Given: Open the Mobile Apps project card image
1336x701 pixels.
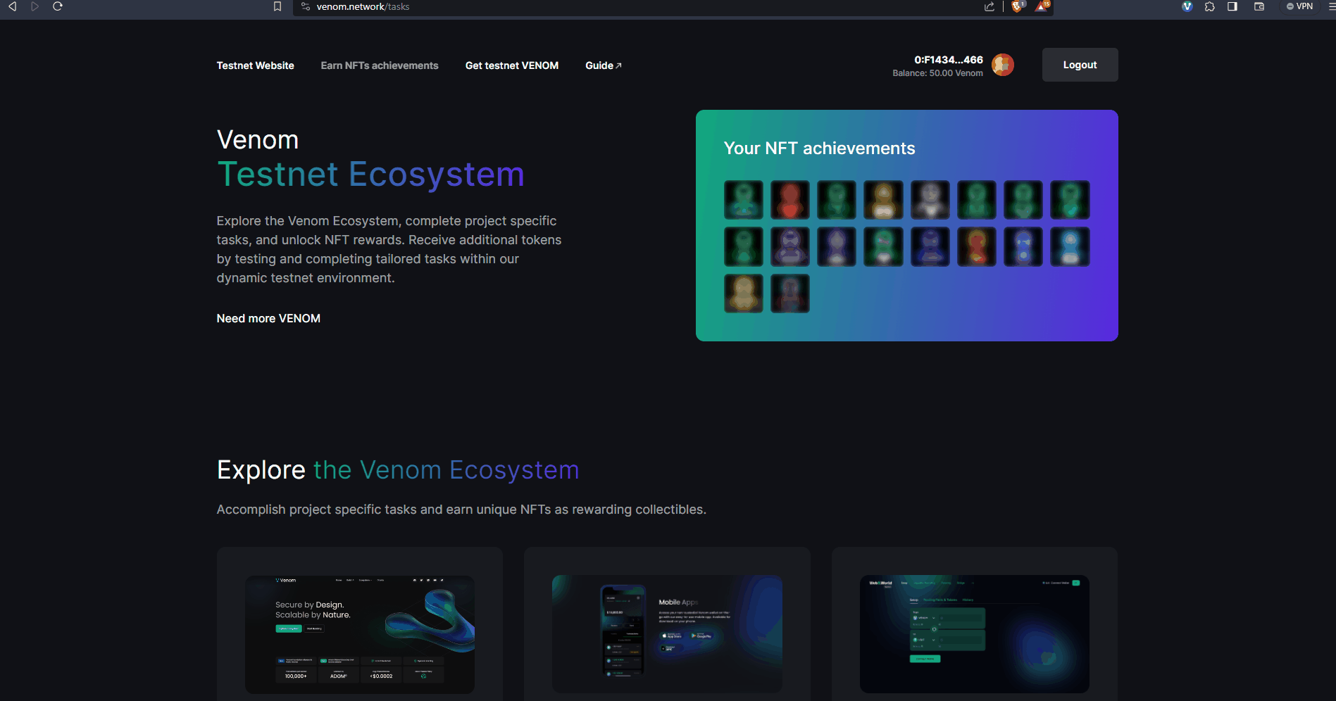Looking at the screenshot, I should (x=667, y=633).
